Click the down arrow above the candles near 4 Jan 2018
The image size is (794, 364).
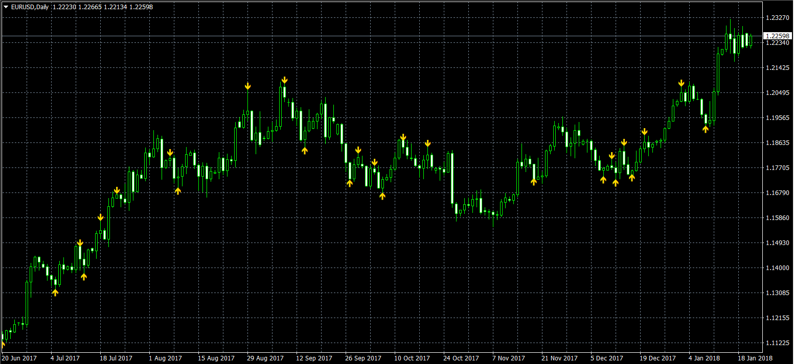point(681,83)
